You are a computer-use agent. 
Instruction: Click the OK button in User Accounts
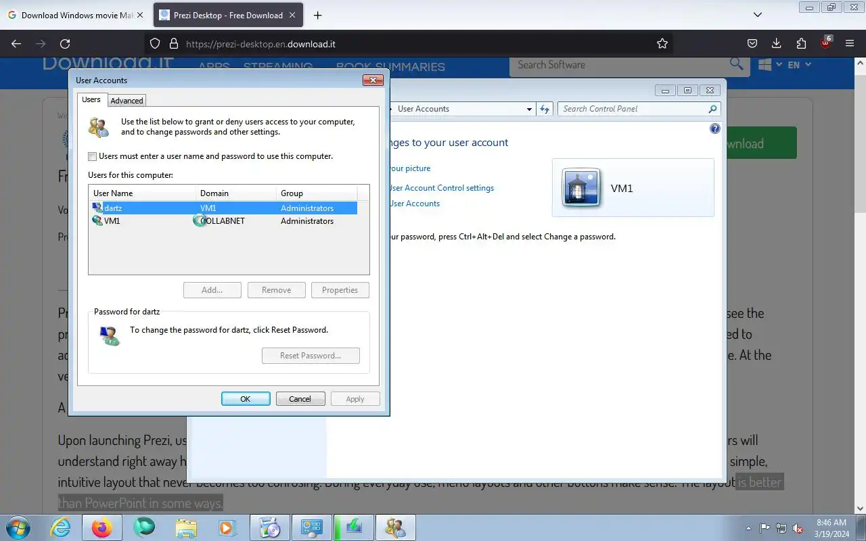[246, 399]
